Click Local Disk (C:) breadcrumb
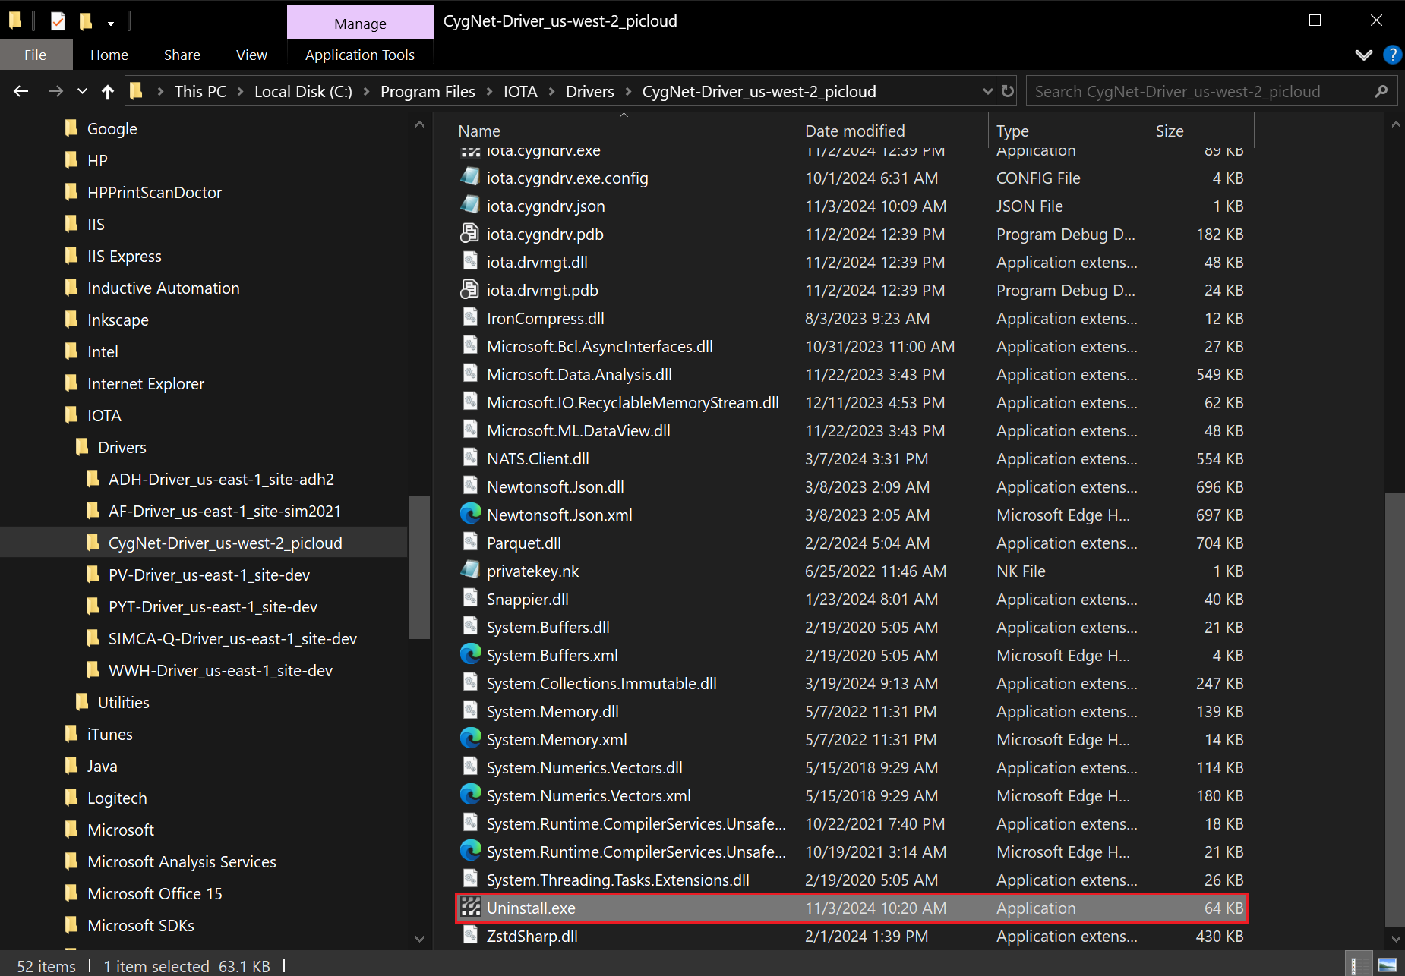 point(303,92)
